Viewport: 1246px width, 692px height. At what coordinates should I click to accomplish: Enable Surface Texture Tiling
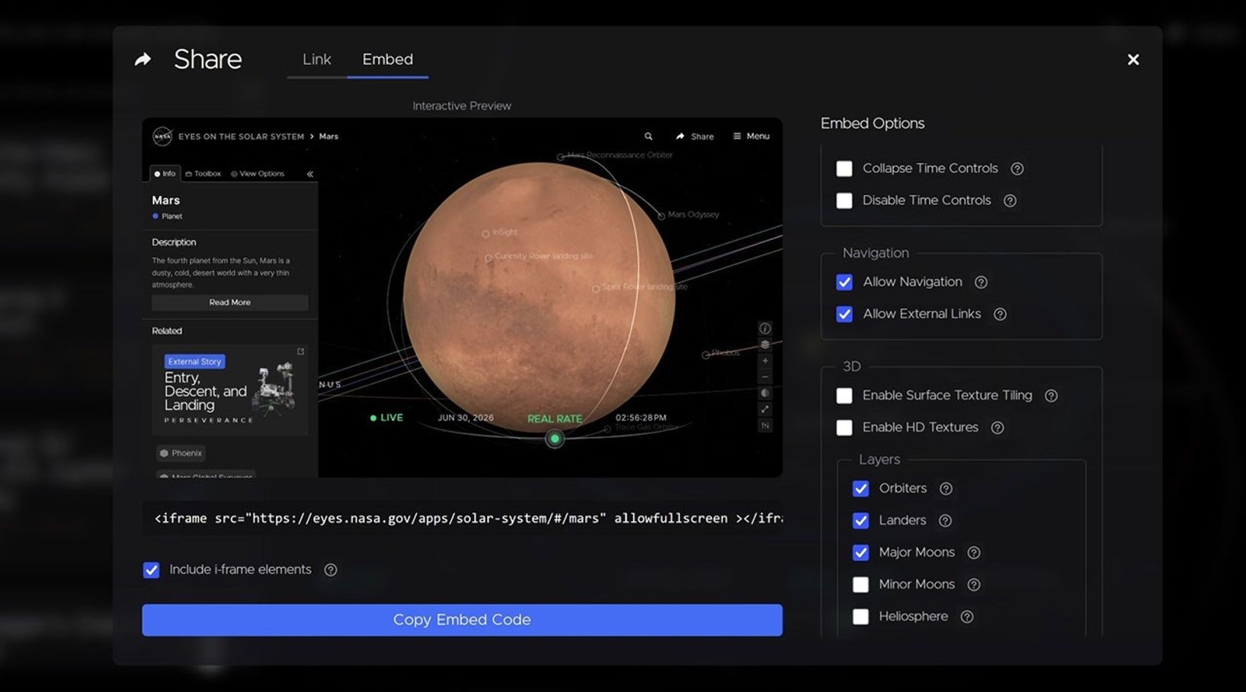pos(844,396)
